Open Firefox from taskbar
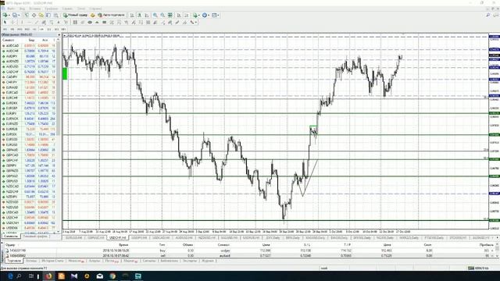The height and width of the screenshot is (281, 500). pos(48,276)
